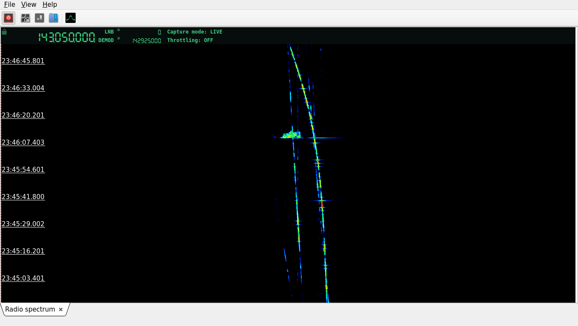Open the settings gear toolbar icon
Screen dimensions: 578x326
tap(25, 18)
